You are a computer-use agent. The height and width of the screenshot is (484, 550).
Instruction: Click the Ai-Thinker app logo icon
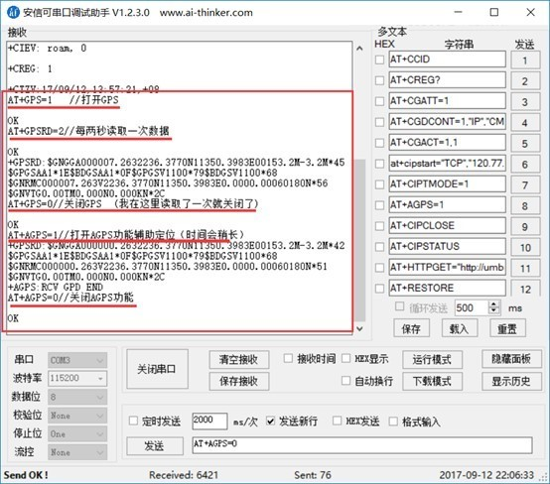13,13
